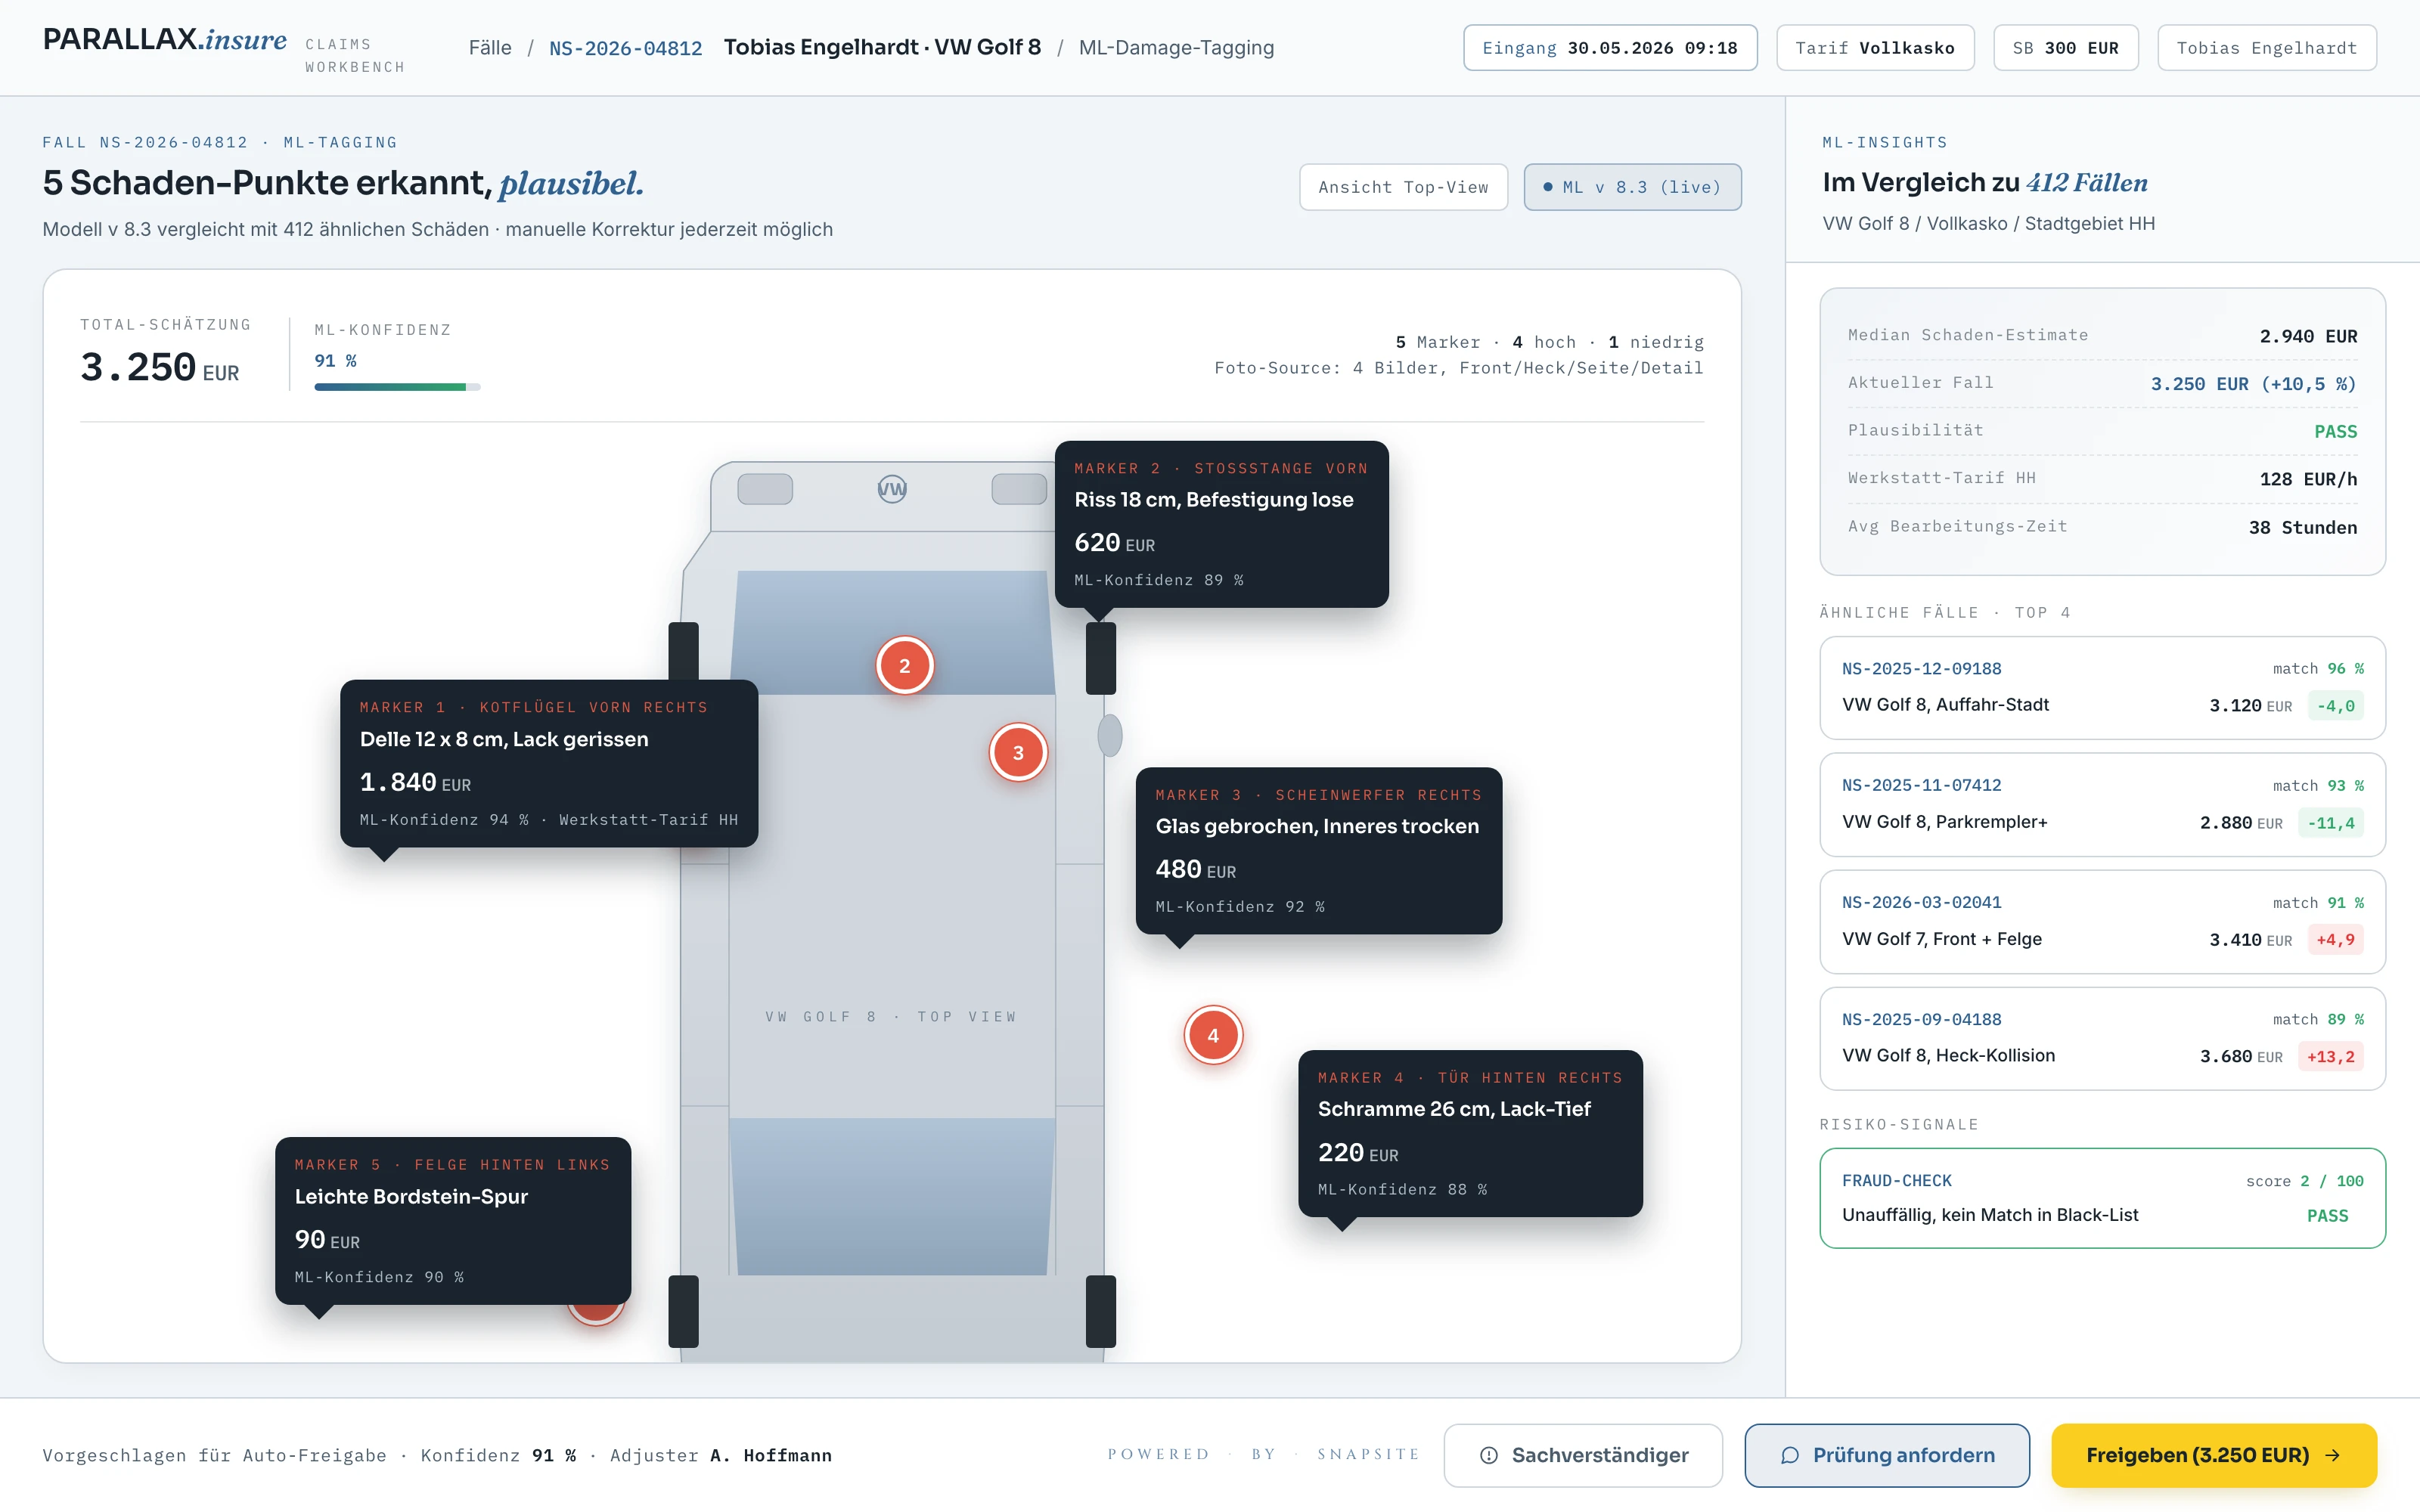Click the Plausibilität PASS value

[2335, 432]
